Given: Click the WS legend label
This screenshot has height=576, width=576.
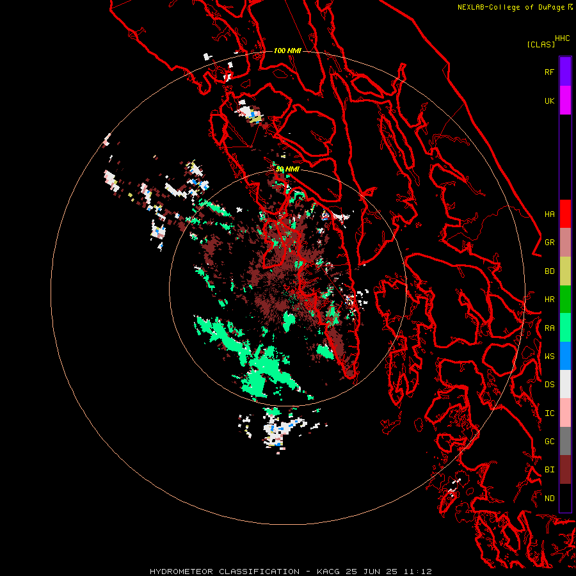Looking at the screenshot, I should (549, 356).
